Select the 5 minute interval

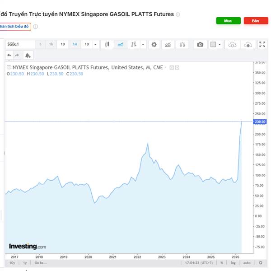pyautogui.click(x=40, y=44)
